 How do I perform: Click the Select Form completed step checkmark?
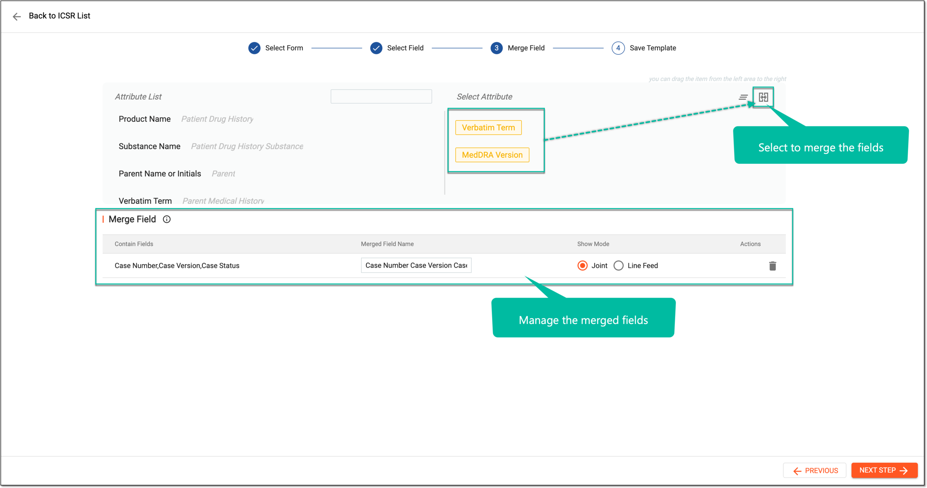click(x=254, y=48)
